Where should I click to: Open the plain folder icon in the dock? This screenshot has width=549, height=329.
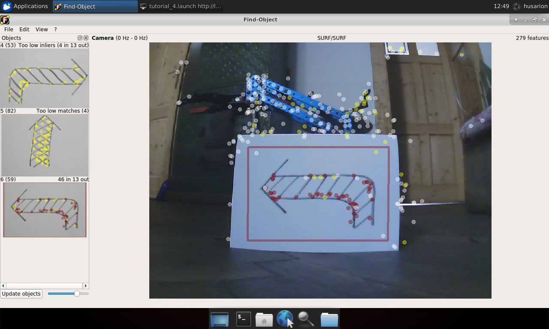[329, 320]
